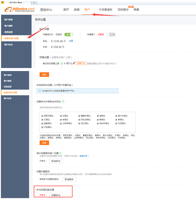Click help icon beside 海外免费媒体推广设置
The image size is (196, 199).
61,153
